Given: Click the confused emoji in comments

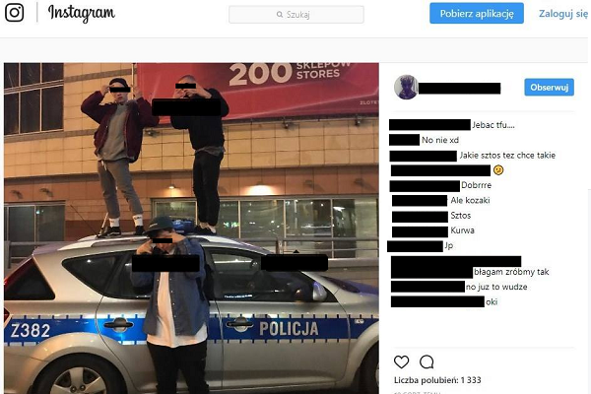Looking at the screenshot, I should pos(498,170).
